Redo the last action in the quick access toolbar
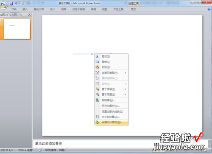212x154 pixels. click(x=23, y=3)
